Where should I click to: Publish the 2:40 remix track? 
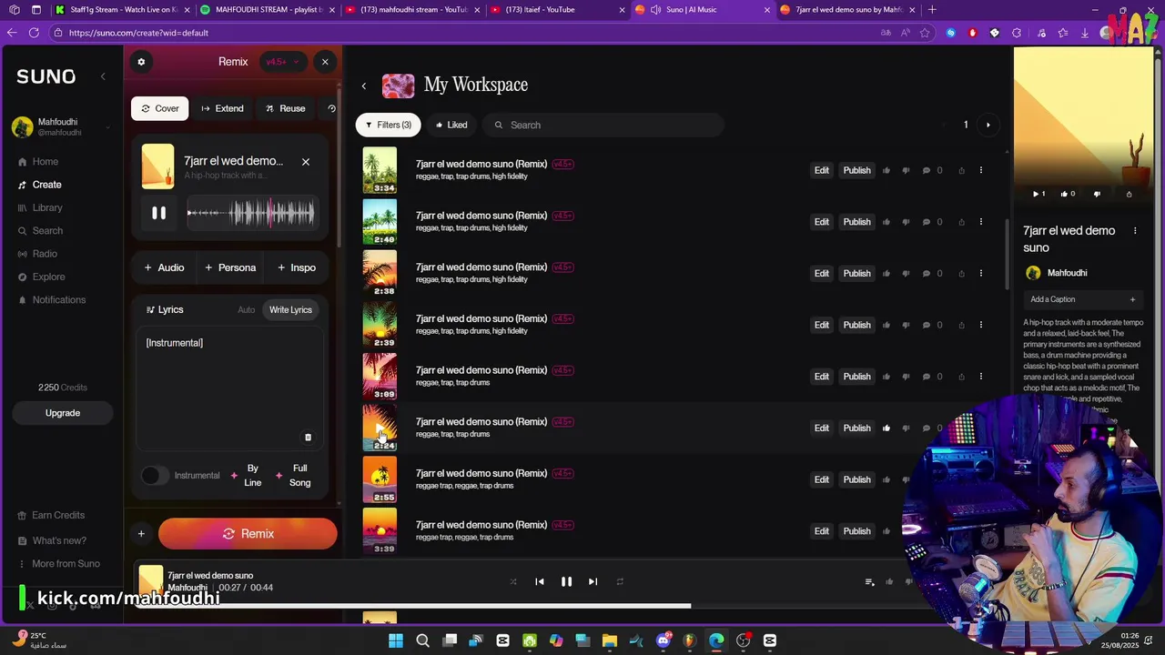pos(856,222)
